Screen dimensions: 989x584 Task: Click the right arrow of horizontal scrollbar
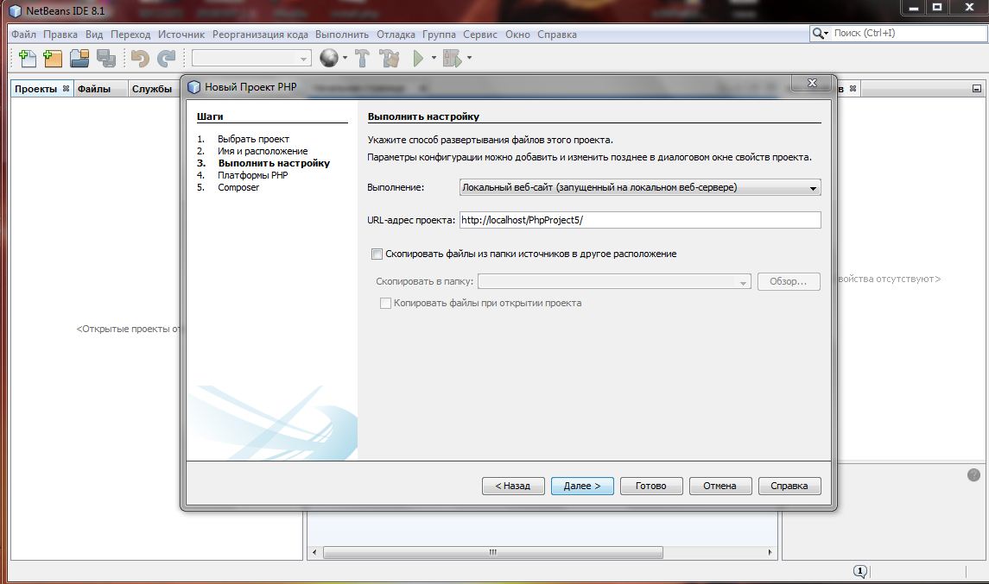pos(770,552)
